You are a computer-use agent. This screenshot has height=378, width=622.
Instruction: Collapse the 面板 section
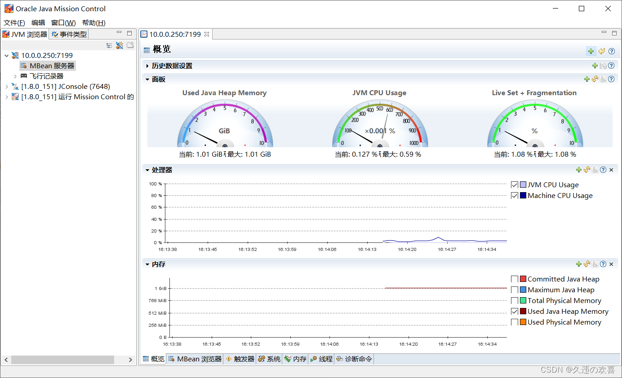click(147, 79)
